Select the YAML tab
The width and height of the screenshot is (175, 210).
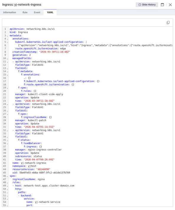click(50, 12)
